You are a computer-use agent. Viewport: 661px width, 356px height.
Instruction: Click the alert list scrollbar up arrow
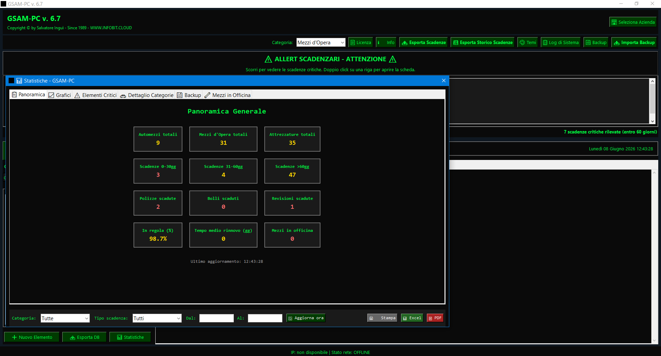652,81
